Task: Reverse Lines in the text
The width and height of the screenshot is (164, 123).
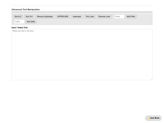Action: point(104,16)
